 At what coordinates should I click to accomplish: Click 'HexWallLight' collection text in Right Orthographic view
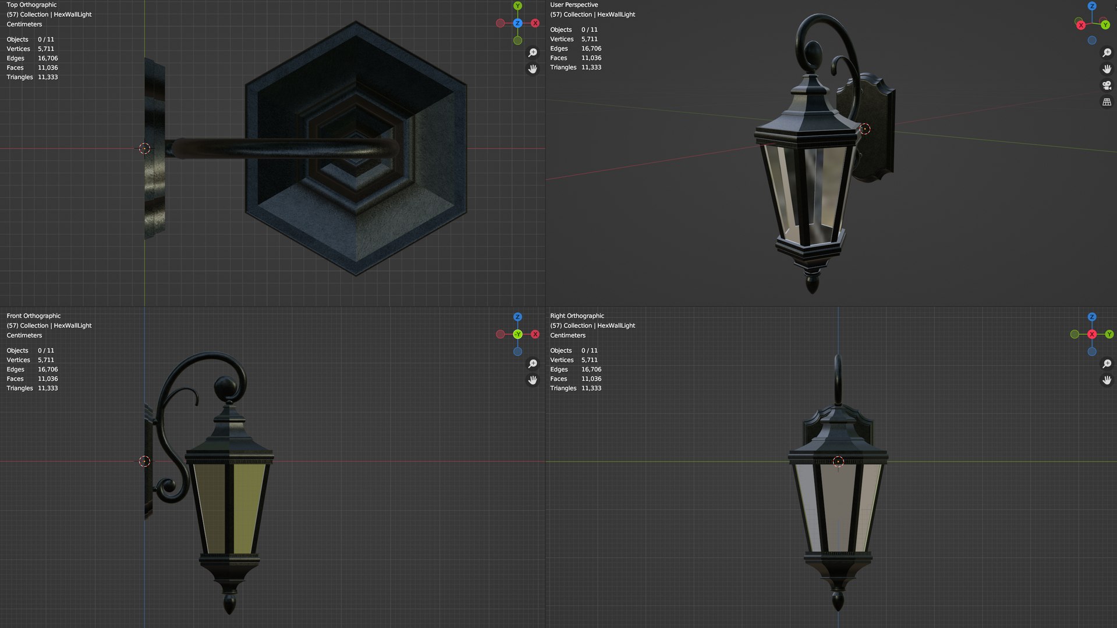616,326
